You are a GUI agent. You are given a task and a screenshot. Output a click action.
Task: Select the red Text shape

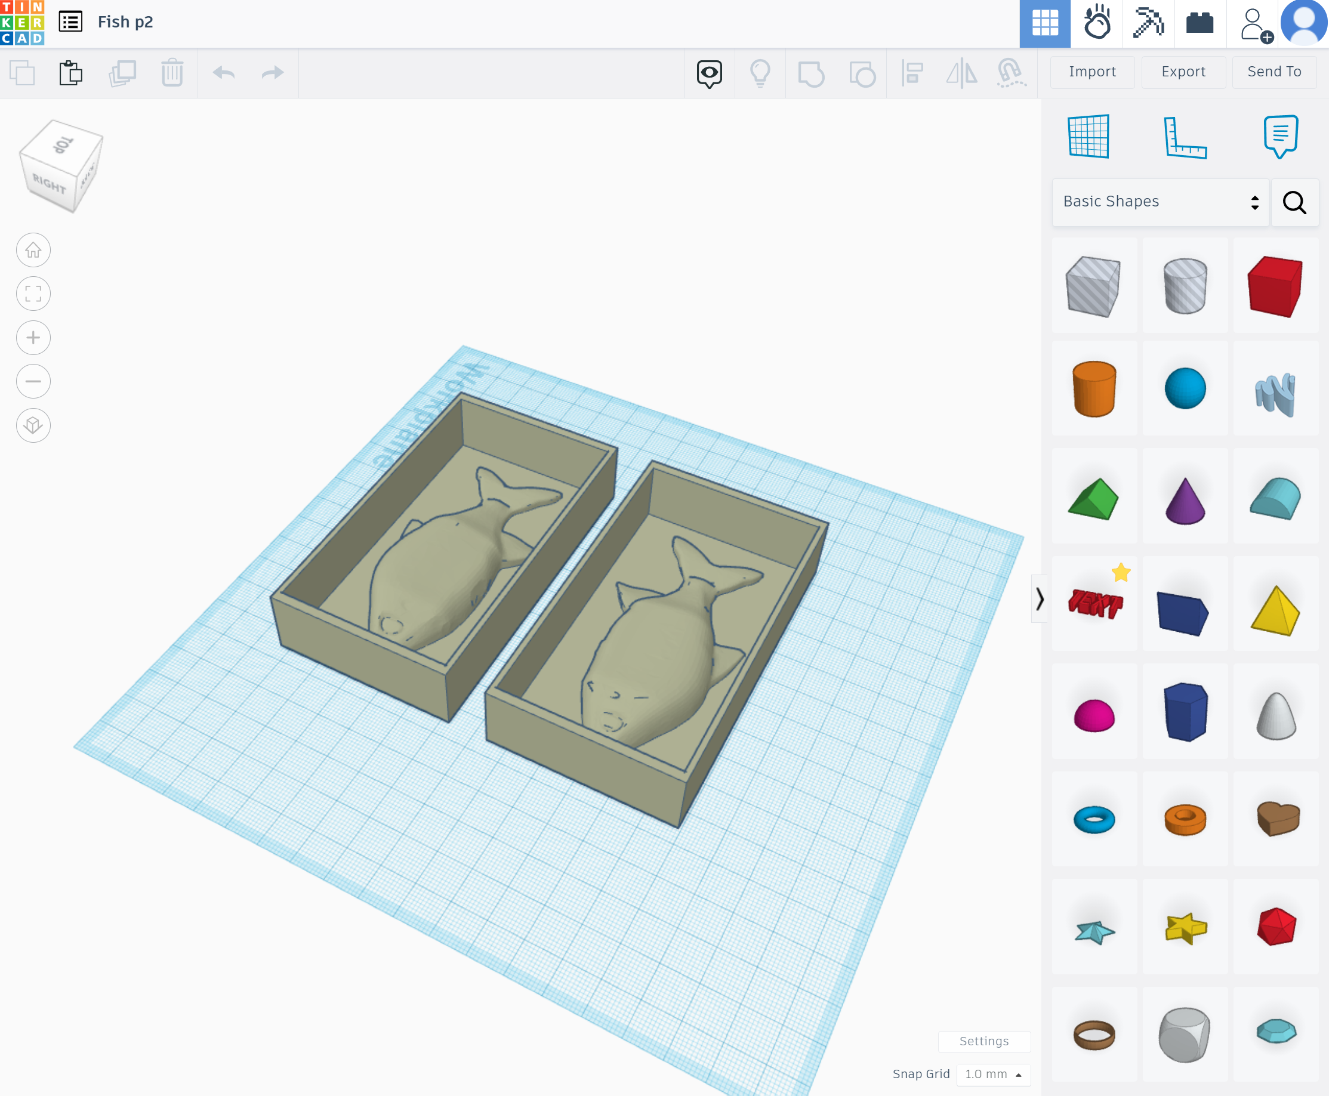point(1094,604)
